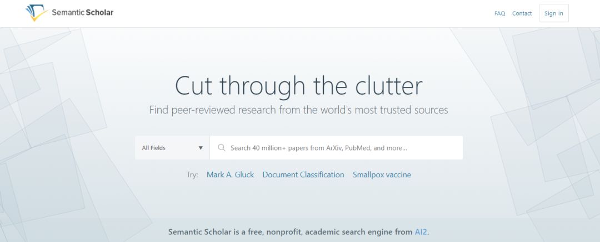Open the All Fields selector
The width and height of the screenshot is (600, 242).
click(172, 148)
